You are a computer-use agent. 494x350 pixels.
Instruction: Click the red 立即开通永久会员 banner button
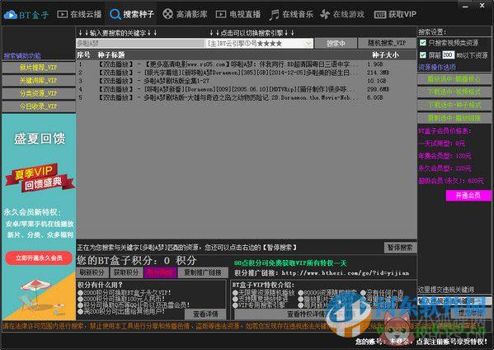point(39,258)
